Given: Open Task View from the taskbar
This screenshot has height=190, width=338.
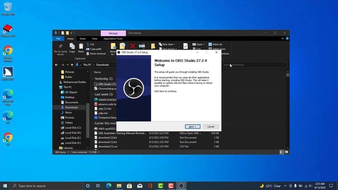Looking at the screenshot, I should pyautogui.click(x=98, y=186).
